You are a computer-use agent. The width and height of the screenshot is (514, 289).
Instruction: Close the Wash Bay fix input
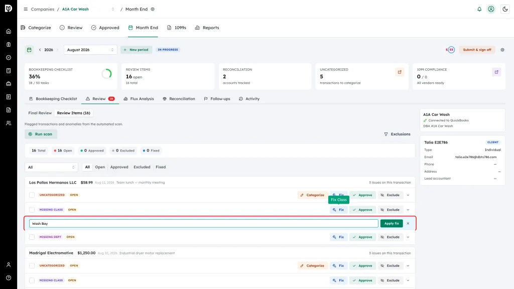(x=408, y=223)
